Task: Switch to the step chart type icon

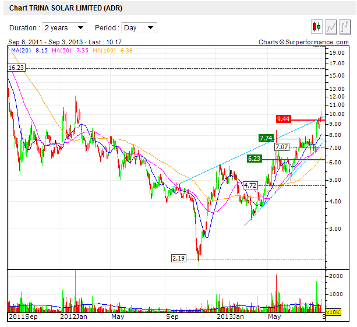Action: 345,27
